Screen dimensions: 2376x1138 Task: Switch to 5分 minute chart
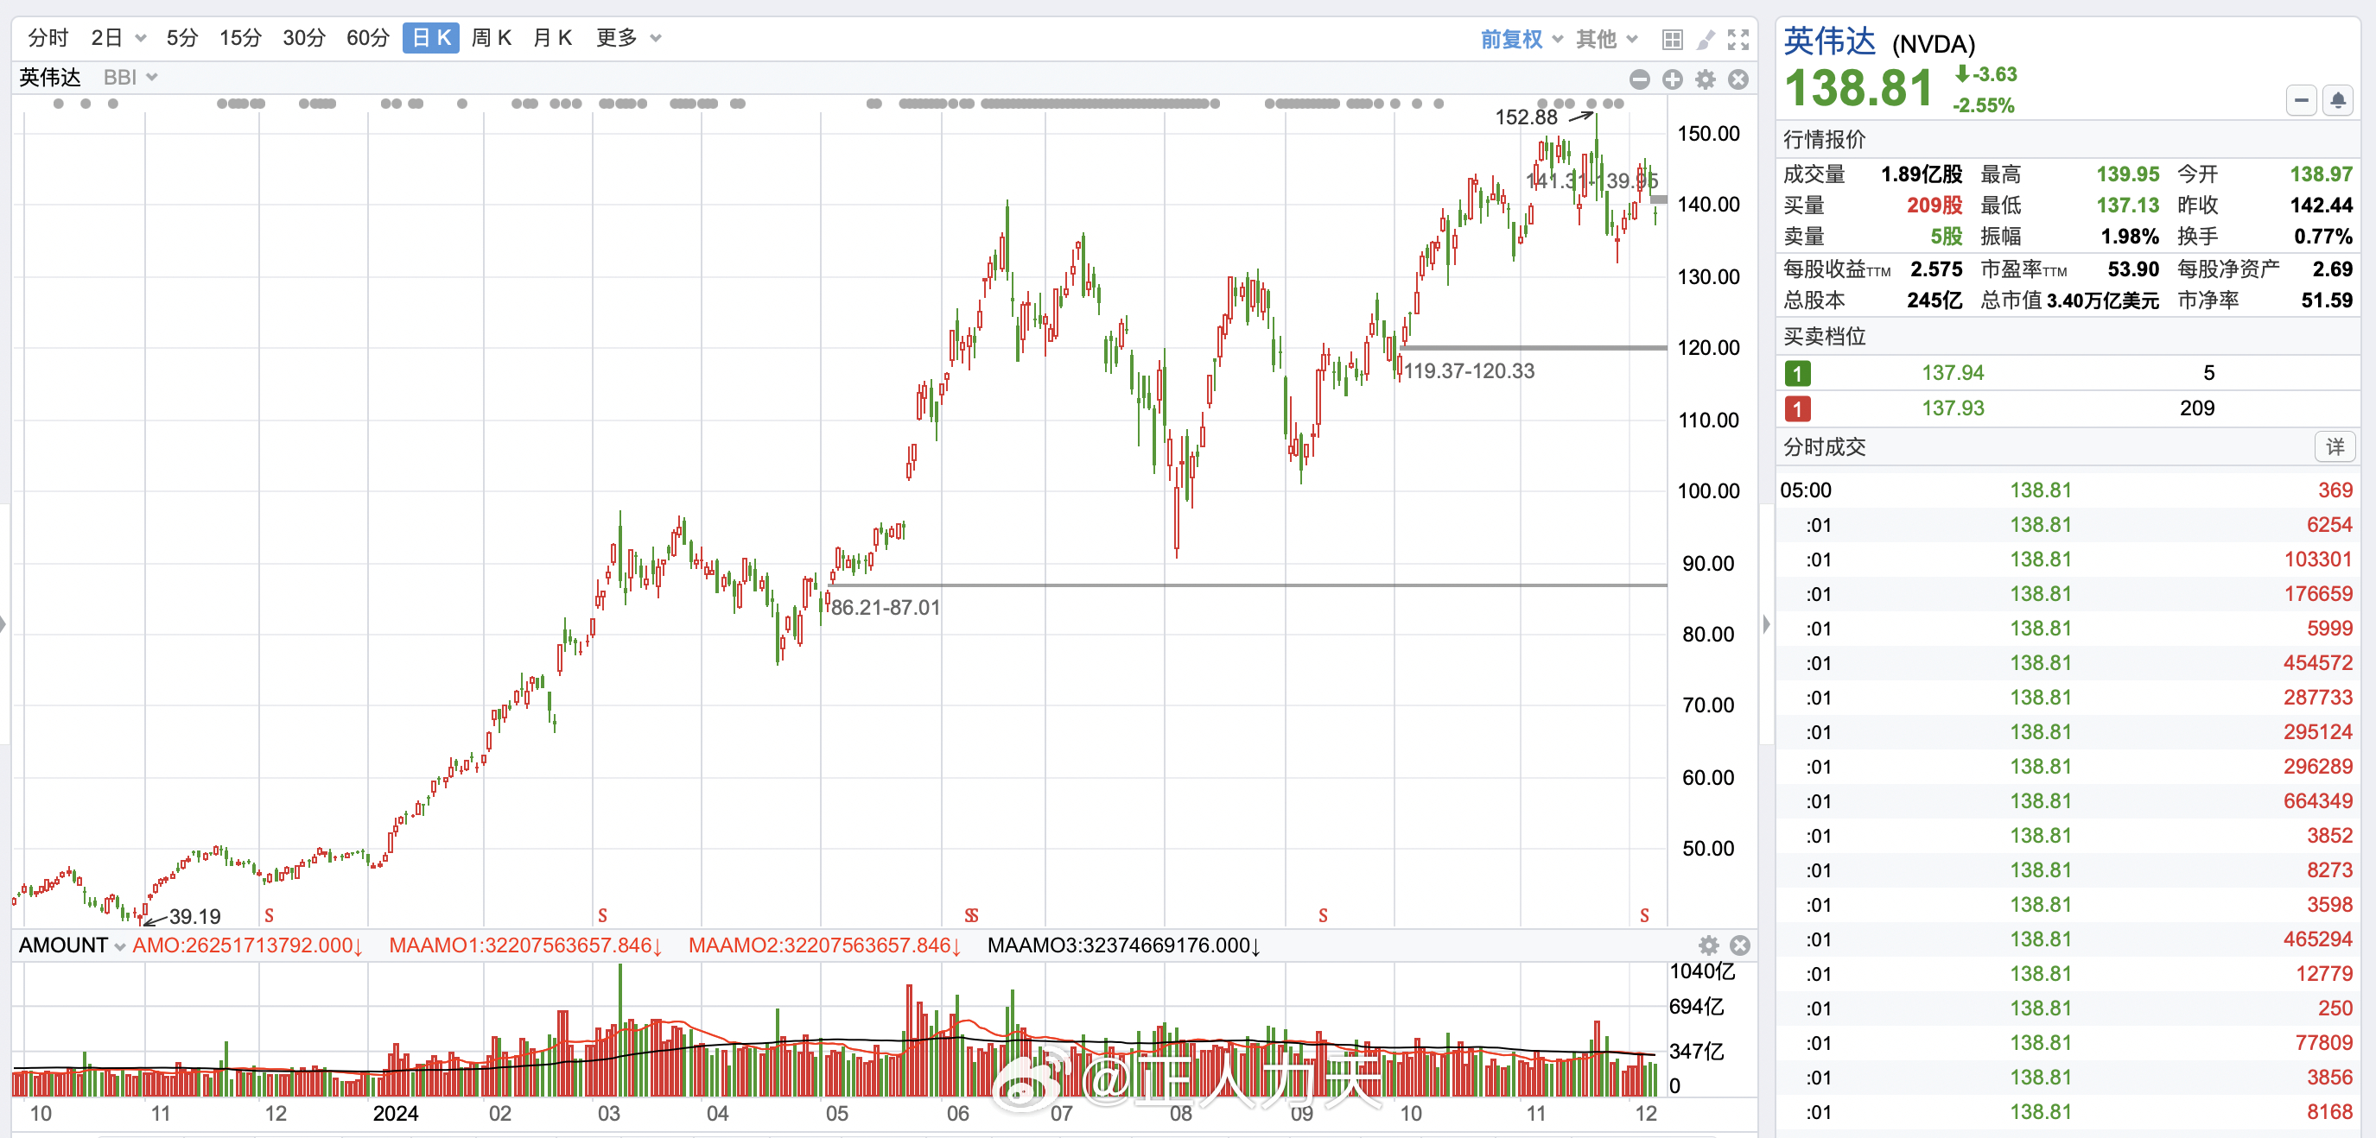tap(181, 38)
